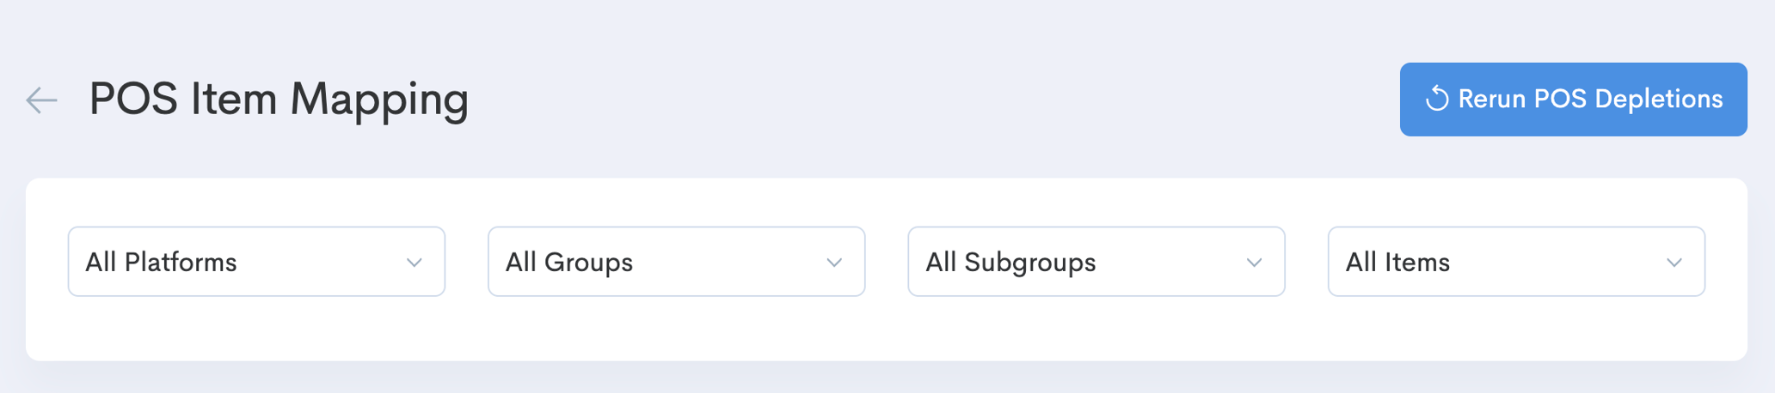Click the 'Rerun POS Depletions' button text
This screenshot has height=393, width=1775.
point(1590,100)
